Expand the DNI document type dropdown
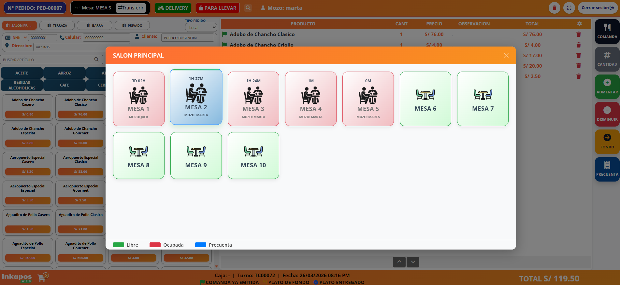The image size is (620, 285). click(x=25, y=38)
